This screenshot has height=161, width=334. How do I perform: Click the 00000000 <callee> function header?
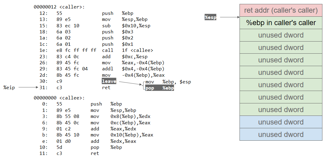pyautogui.click(x=59, y=98)
